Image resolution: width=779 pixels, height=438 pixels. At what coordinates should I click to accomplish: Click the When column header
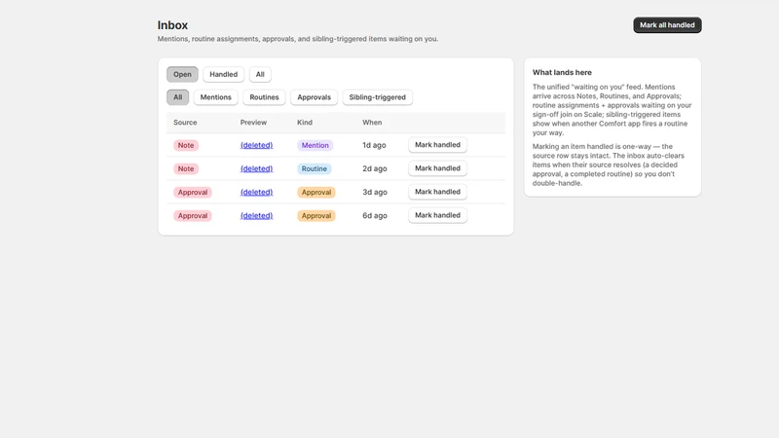372,123
